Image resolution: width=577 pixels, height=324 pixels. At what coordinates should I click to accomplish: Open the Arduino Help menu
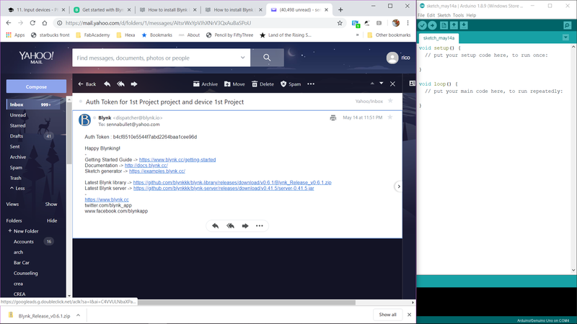click(471, 15)
